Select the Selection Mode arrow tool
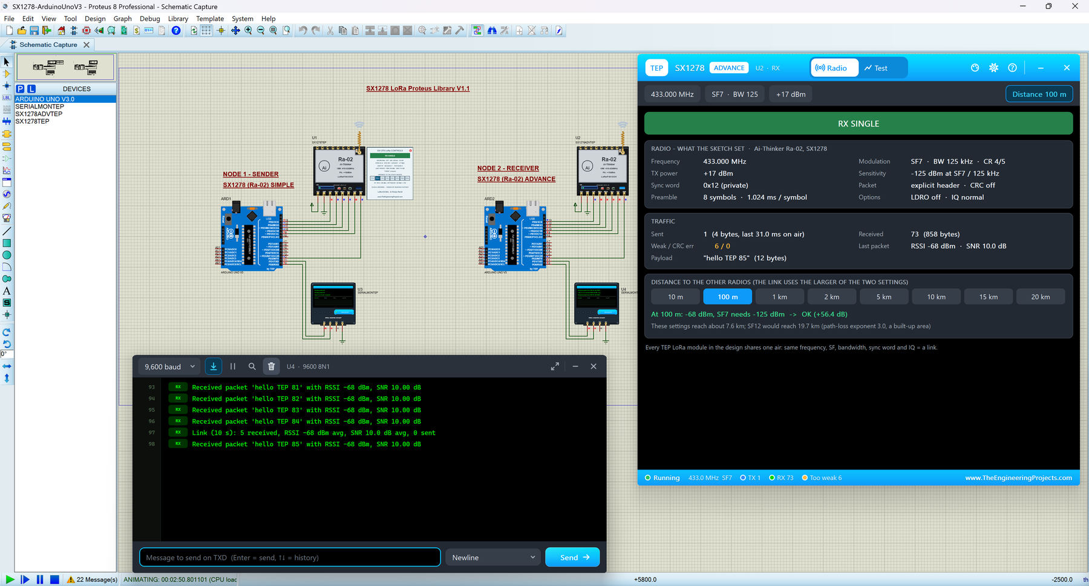 (x=7, y=62)
